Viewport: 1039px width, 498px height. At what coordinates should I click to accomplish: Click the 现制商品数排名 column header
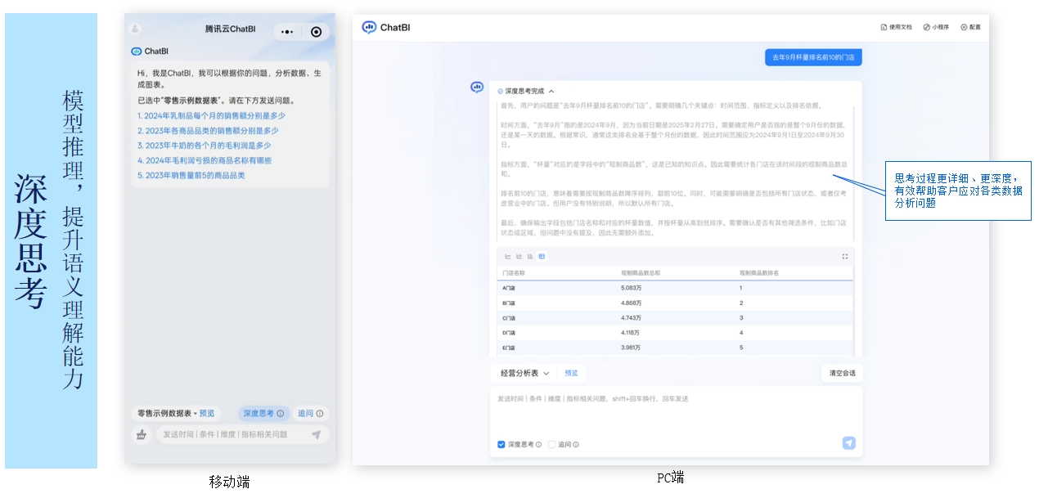(759, 272)
